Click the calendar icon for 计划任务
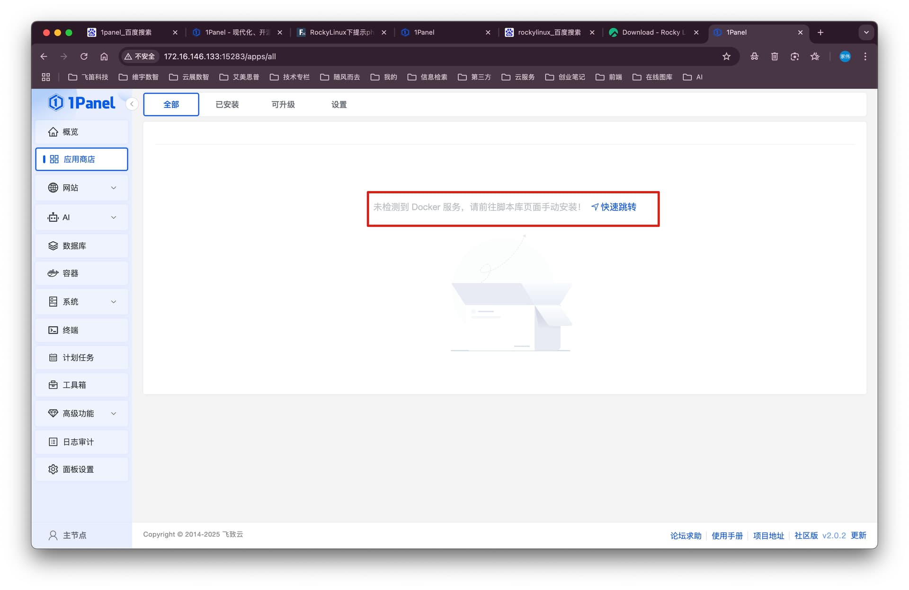 53,357
